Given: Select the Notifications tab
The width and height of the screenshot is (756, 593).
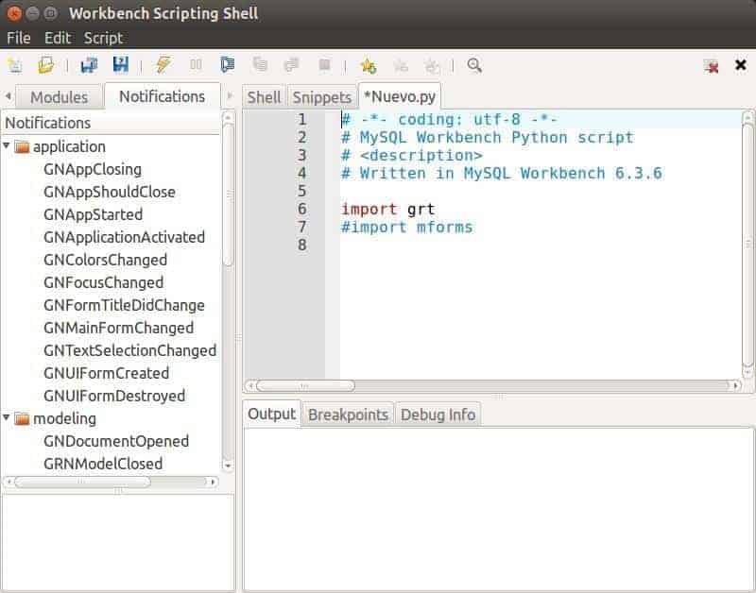Looking at the screenshot, I should pyautogui.click(x=162, y=96).
